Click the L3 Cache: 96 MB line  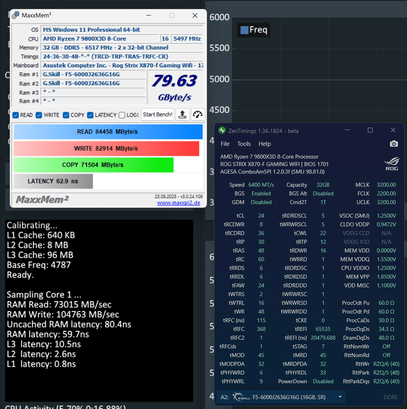tap(40, 255)
